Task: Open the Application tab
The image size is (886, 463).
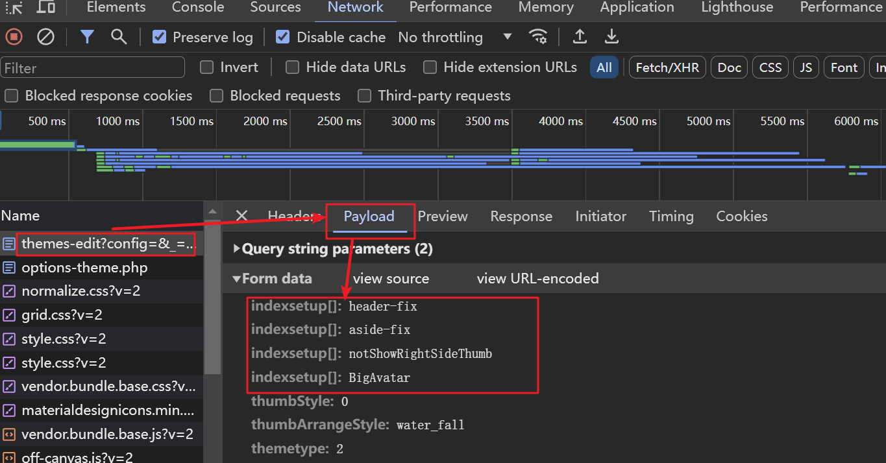Action: [x=637, y=7]
